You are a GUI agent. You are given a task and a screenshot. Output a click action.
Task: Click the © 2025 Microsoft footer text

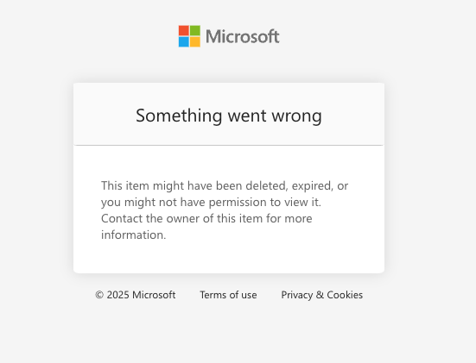(x=135, y=295)
